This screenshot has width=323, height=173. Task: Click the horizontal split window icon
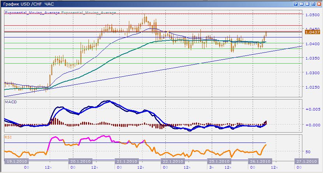point(308,4)
